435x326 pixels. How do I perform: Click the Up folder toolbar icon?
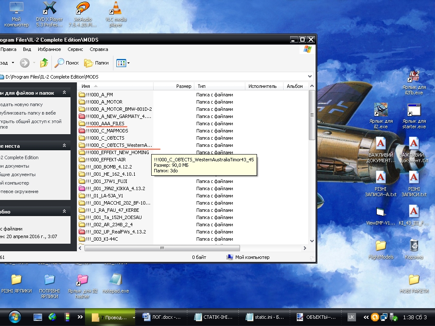pyautogui.click(x=44, y=63)
